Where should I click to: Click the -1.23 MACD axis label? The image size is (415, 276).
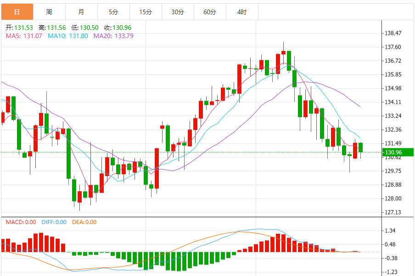[390, 272]
